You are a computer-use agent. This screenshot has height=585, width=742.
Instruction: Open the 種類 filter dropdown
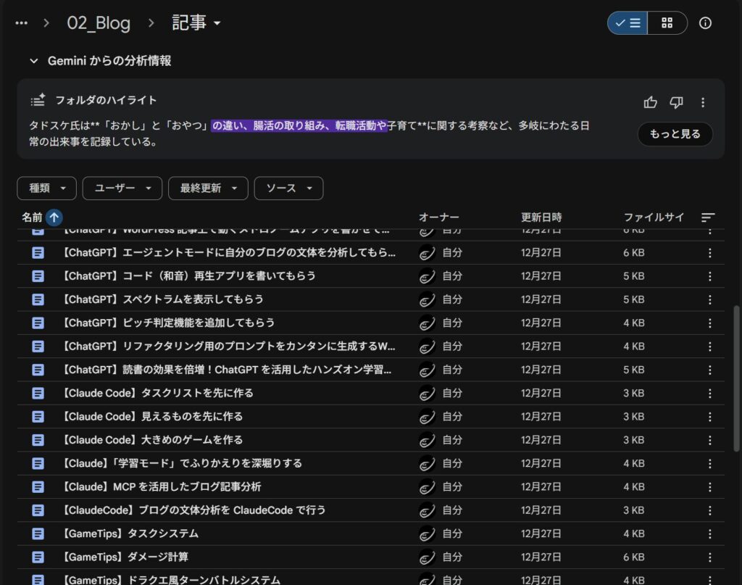pos(47,188)
